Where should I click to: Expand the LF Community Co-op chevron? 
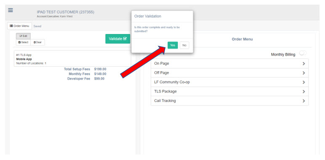(x=304, y=82)
